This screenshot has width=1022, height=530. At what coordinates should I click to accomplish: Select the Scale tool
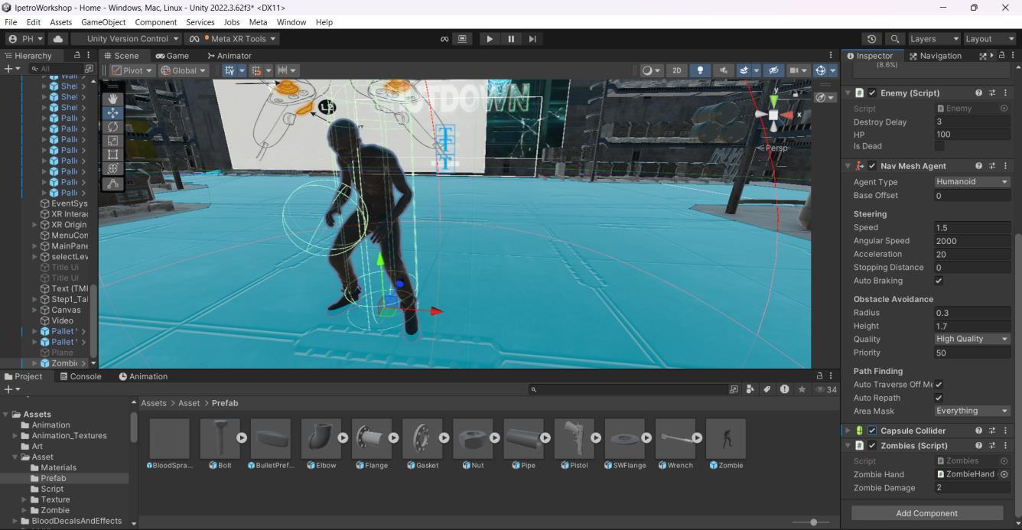point(112,141)
